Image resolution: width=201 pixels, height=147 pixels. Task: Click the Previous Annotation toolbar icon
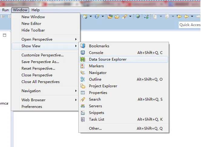[167, 16]
